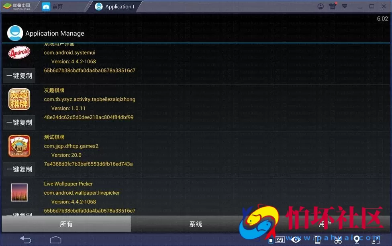Viewport: 392px width, 246px height.
Task: Switch to the 系统 filter tab
Action: click(196, 224)
